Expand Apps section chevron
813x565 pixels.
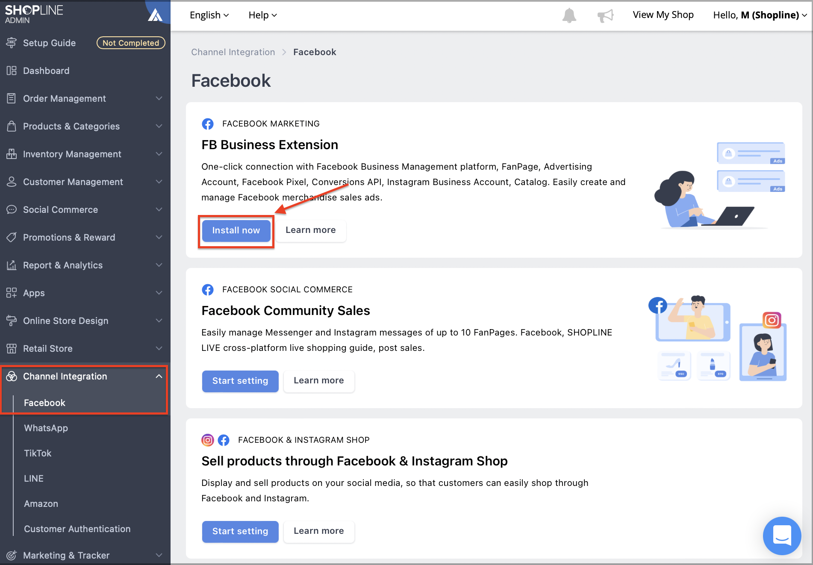(x=159, y=293)
